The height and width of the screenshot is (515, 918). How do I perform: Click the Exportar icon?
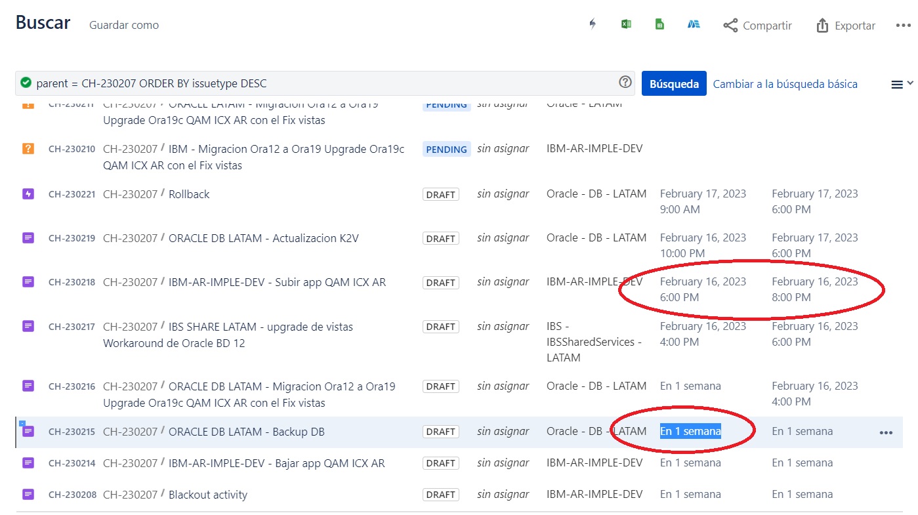point(845,25)
